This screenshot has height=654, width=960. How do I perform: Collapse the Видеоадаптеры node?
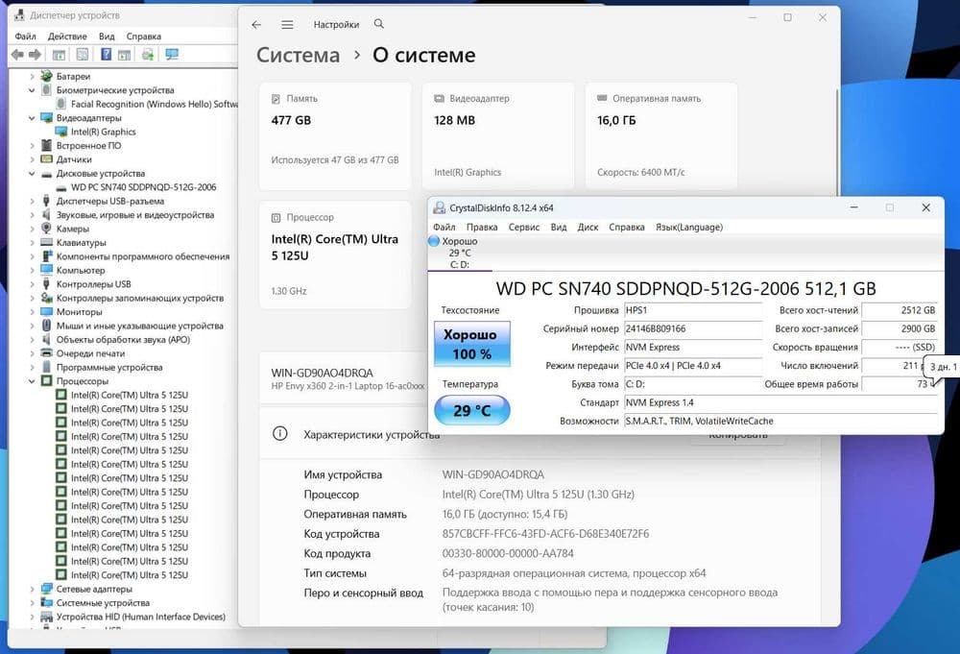[x=32, y=117]
